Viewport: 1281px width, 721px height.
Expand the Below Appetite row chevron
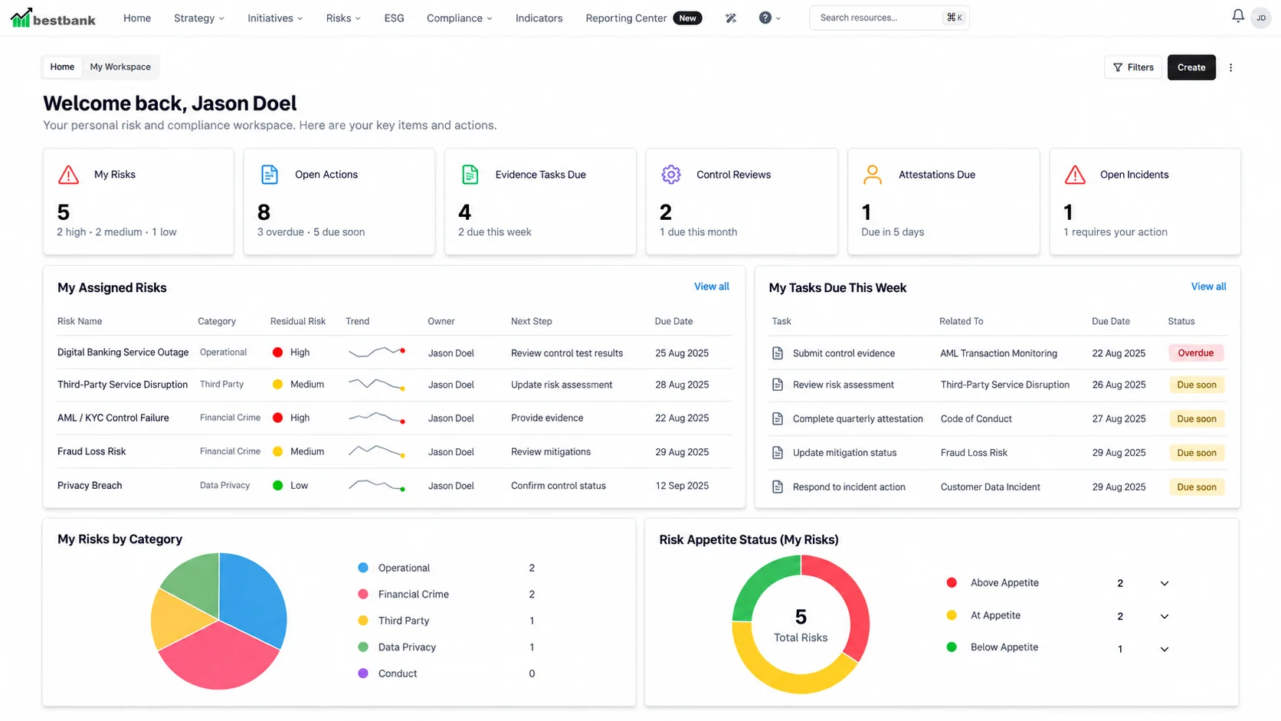[x=1165, y=650]
